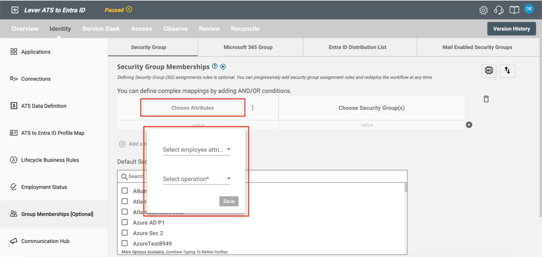
Task: Open the AI assistant chip icon
Action: pyautogui.click(x=489, y=71)
